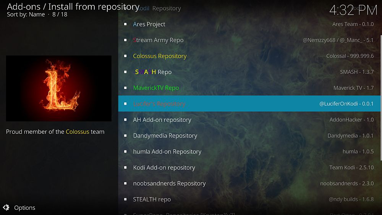Click the 'noobsandnerds - 2.3.0' version text
Viewport: 382px width, 215px height.
pyautogui.click(x=347, y=183)
